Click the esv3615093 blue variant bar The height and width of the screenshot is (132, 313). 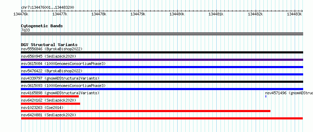162,89
